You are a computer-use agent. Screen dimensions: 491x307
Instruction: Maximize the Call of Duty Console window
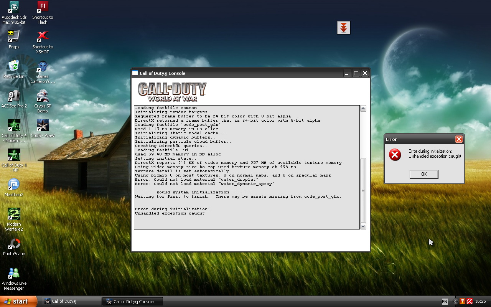click(x=356, y=73)
